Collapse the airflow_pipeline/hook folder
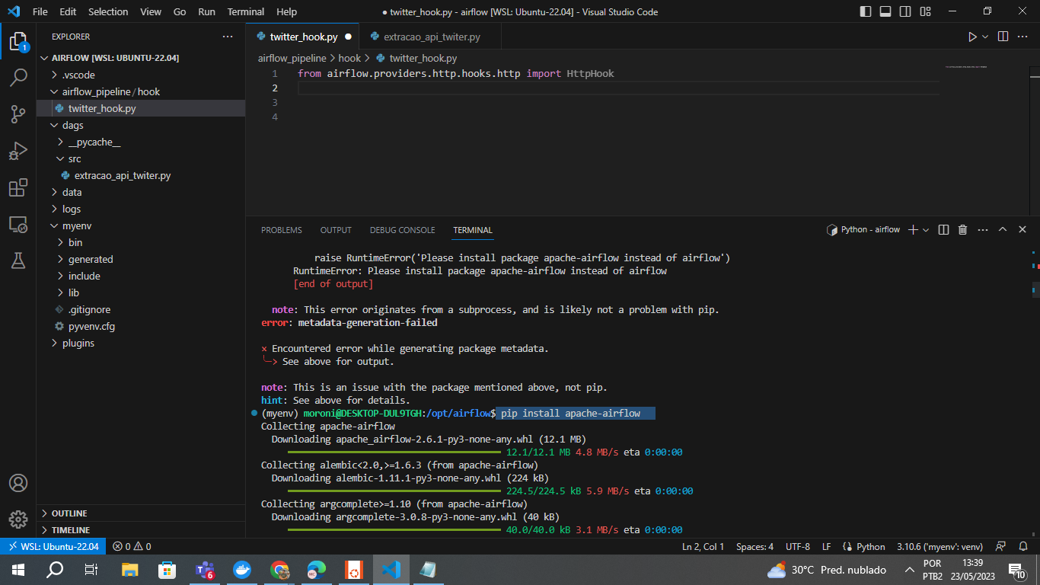Viewport: 1040px width, 585px height. tap(141, 91)
